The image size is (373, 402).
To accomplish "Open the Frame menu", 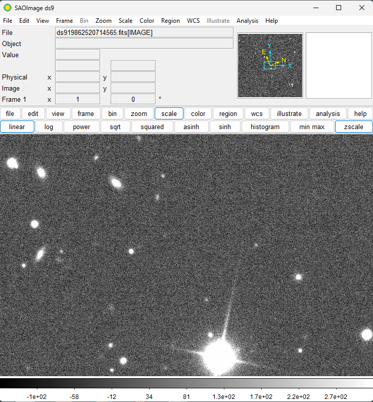I will tap(65, 21).
